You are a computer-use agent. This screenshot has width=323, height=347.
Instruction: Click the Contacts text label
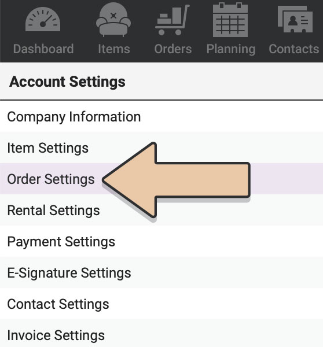click(294, 49)
